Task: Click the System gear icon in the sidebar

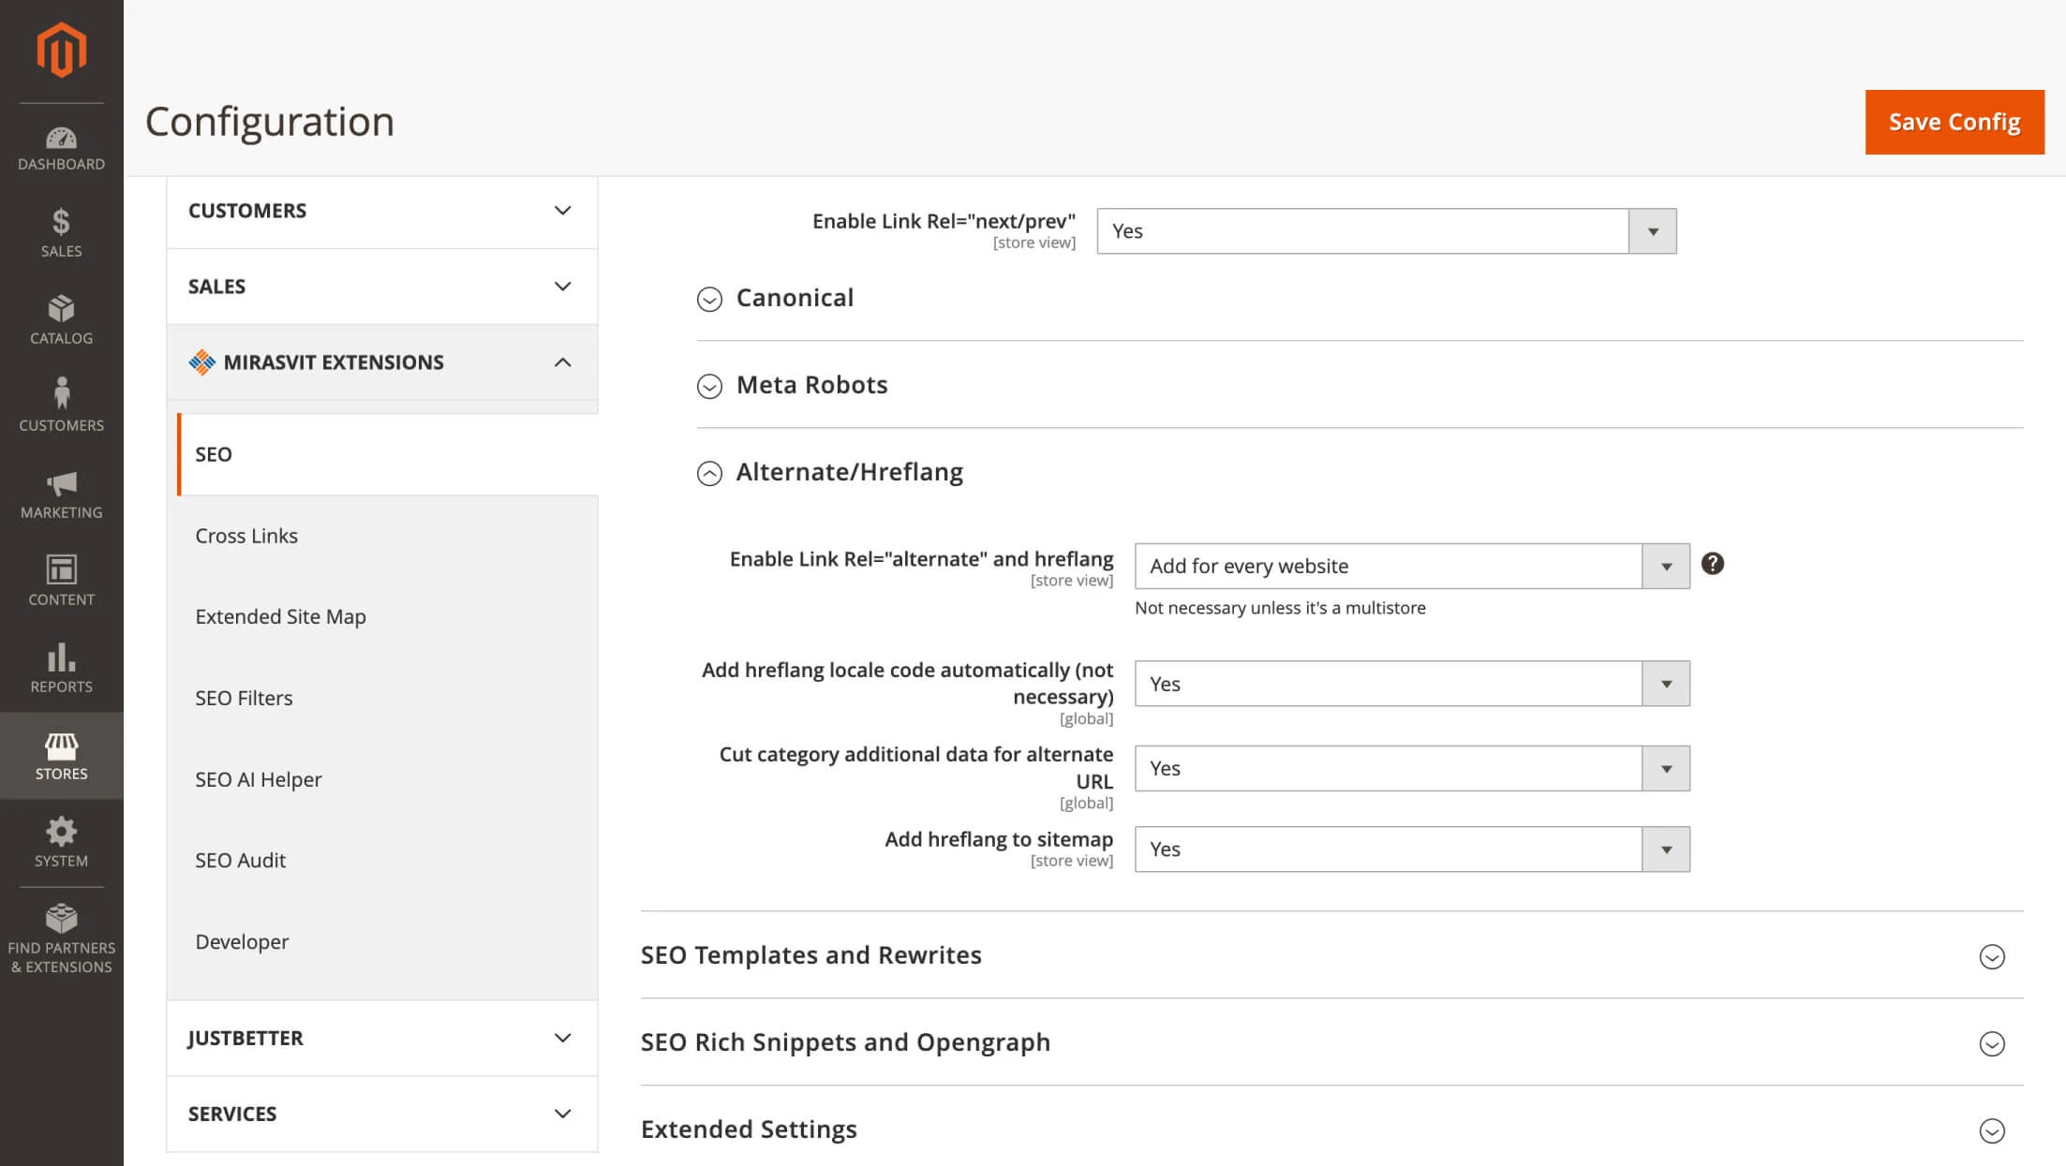Action: 61,832
